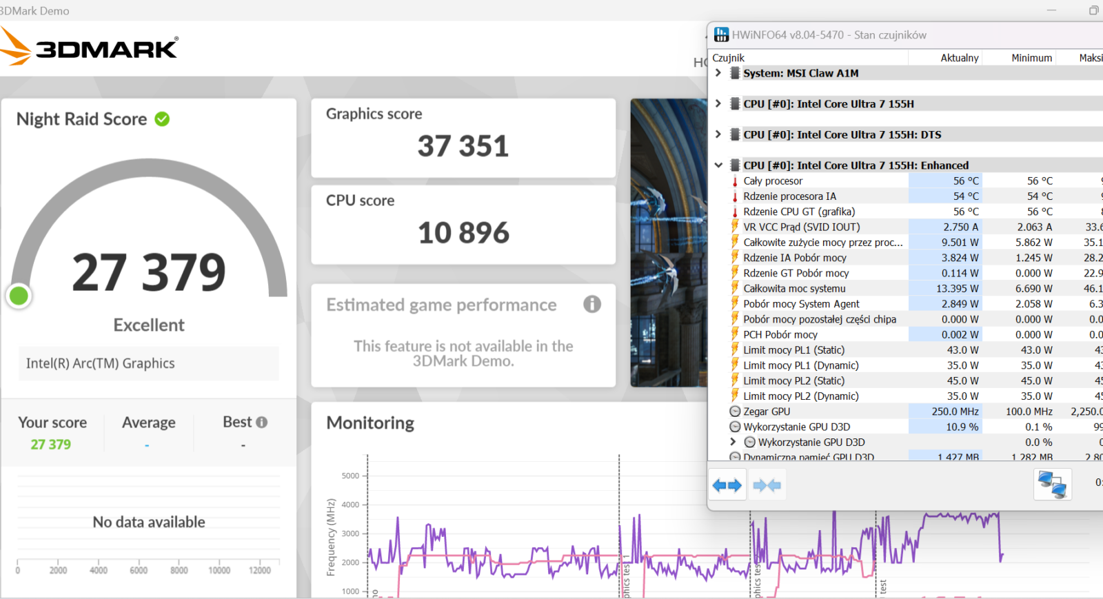Screen dimensions: 1103x599
Task: Click the info icon beside Estimated game performance
Action: pyautogui.click(x=591, y=304)
